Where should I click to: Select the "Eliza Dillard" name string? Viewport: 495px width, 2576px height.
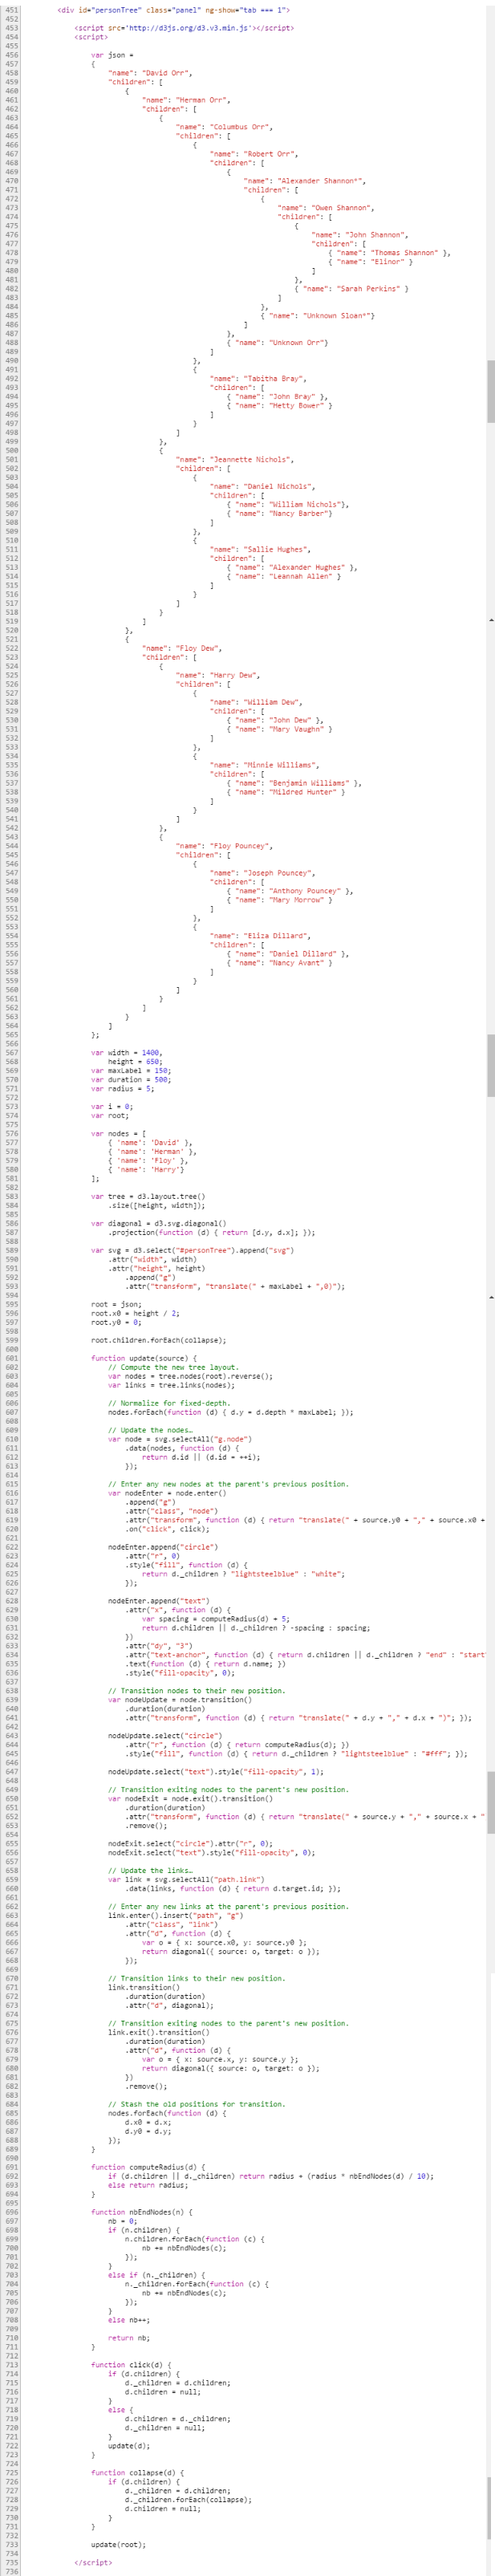(x=278, y=937)
